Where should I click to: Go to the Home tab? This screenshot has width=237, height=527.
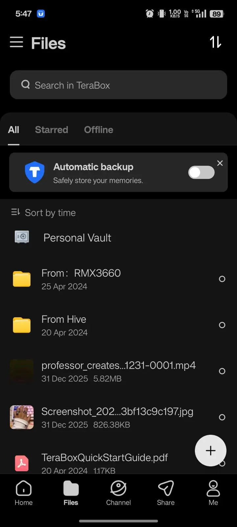click(24, 493)
